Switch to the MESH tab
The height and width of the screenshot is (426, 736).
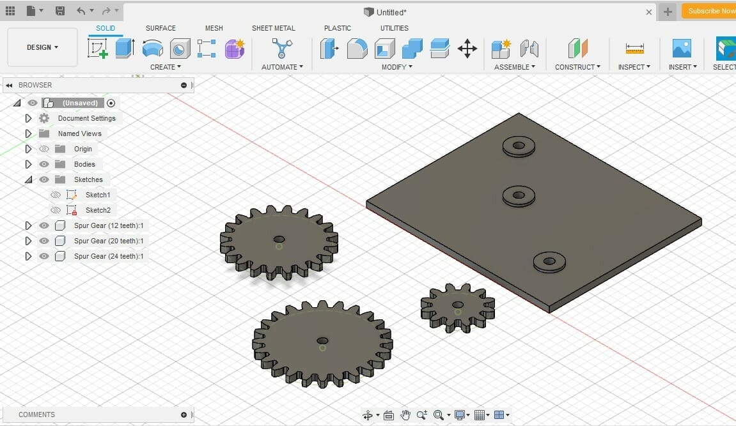point(214,28)
